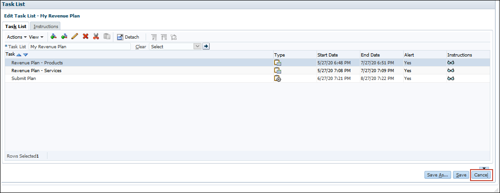
Task: Select the Revenue Plan - Services row
Action: click(247, 71)
